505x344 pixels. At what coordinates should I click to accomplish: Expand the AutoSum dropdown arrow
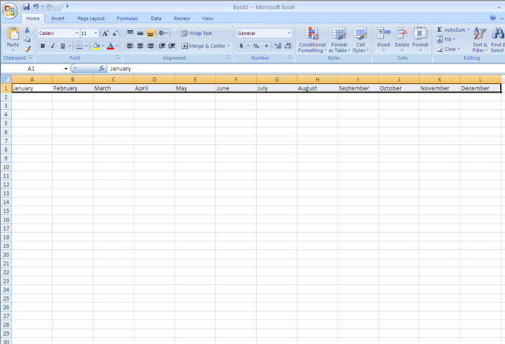(x=469, y=29)
